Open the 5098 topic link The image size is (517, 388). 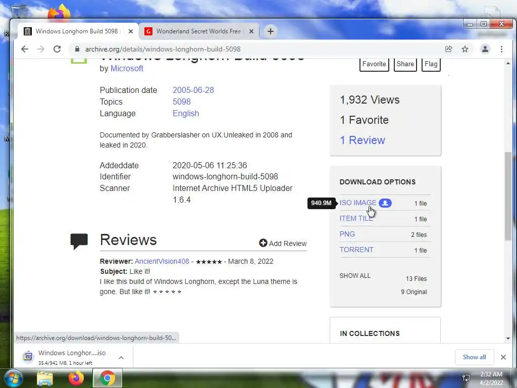click(x=182, y=102)
